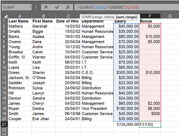Open the Insert Function fx dialog

[x=68, y=8]
